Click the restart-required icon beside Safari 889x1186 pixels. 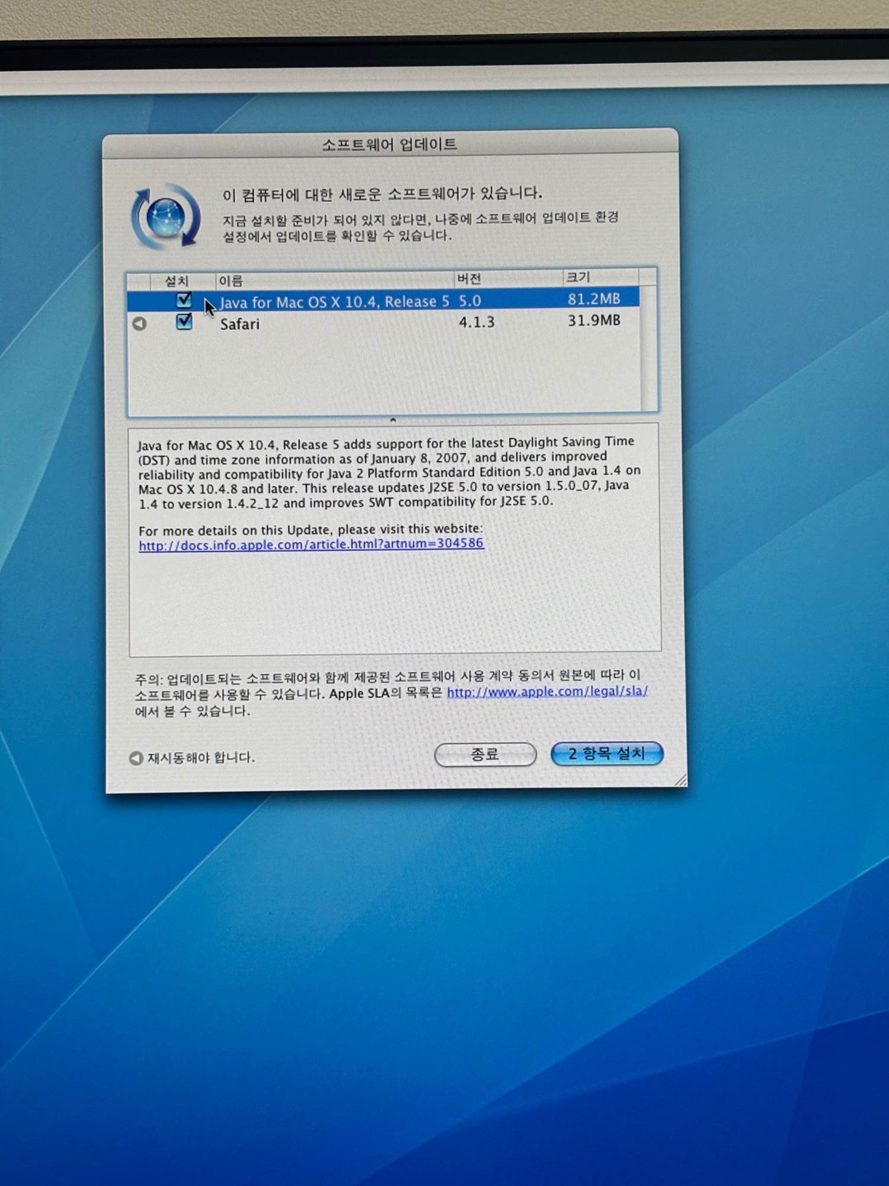pos(139,324)
